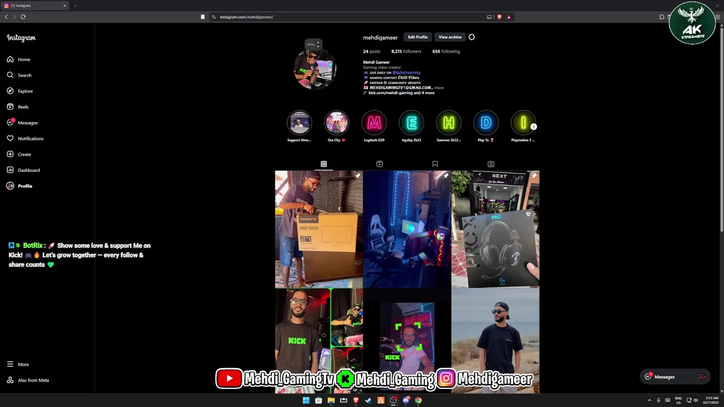724x407 pixels.
Task: View 656 following list
Action: pos(446,51)
